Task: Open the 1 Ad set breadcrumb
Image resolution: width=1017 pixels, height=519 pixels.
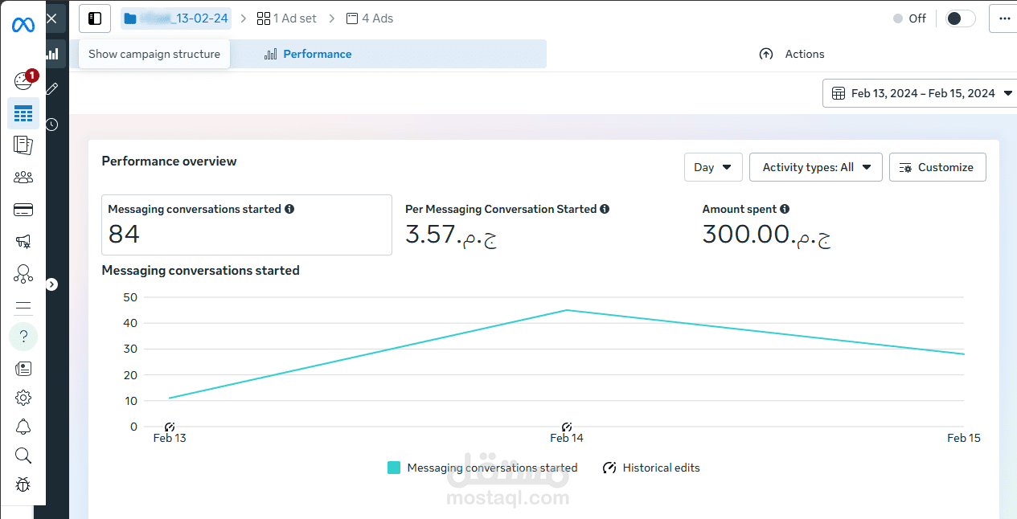Action: click(x=287, y=18)
